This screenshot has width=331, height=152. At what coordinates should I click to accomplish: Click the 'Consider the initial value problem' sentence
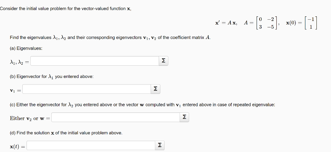coord(66,8)
